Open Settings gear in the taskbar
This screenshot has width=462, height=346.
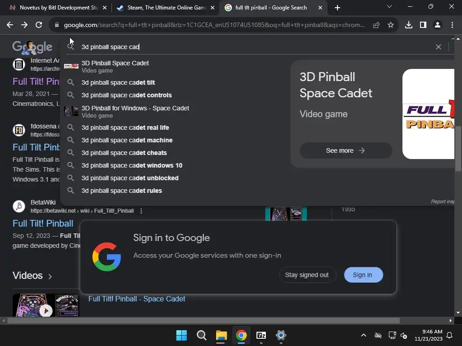(281, 335)
